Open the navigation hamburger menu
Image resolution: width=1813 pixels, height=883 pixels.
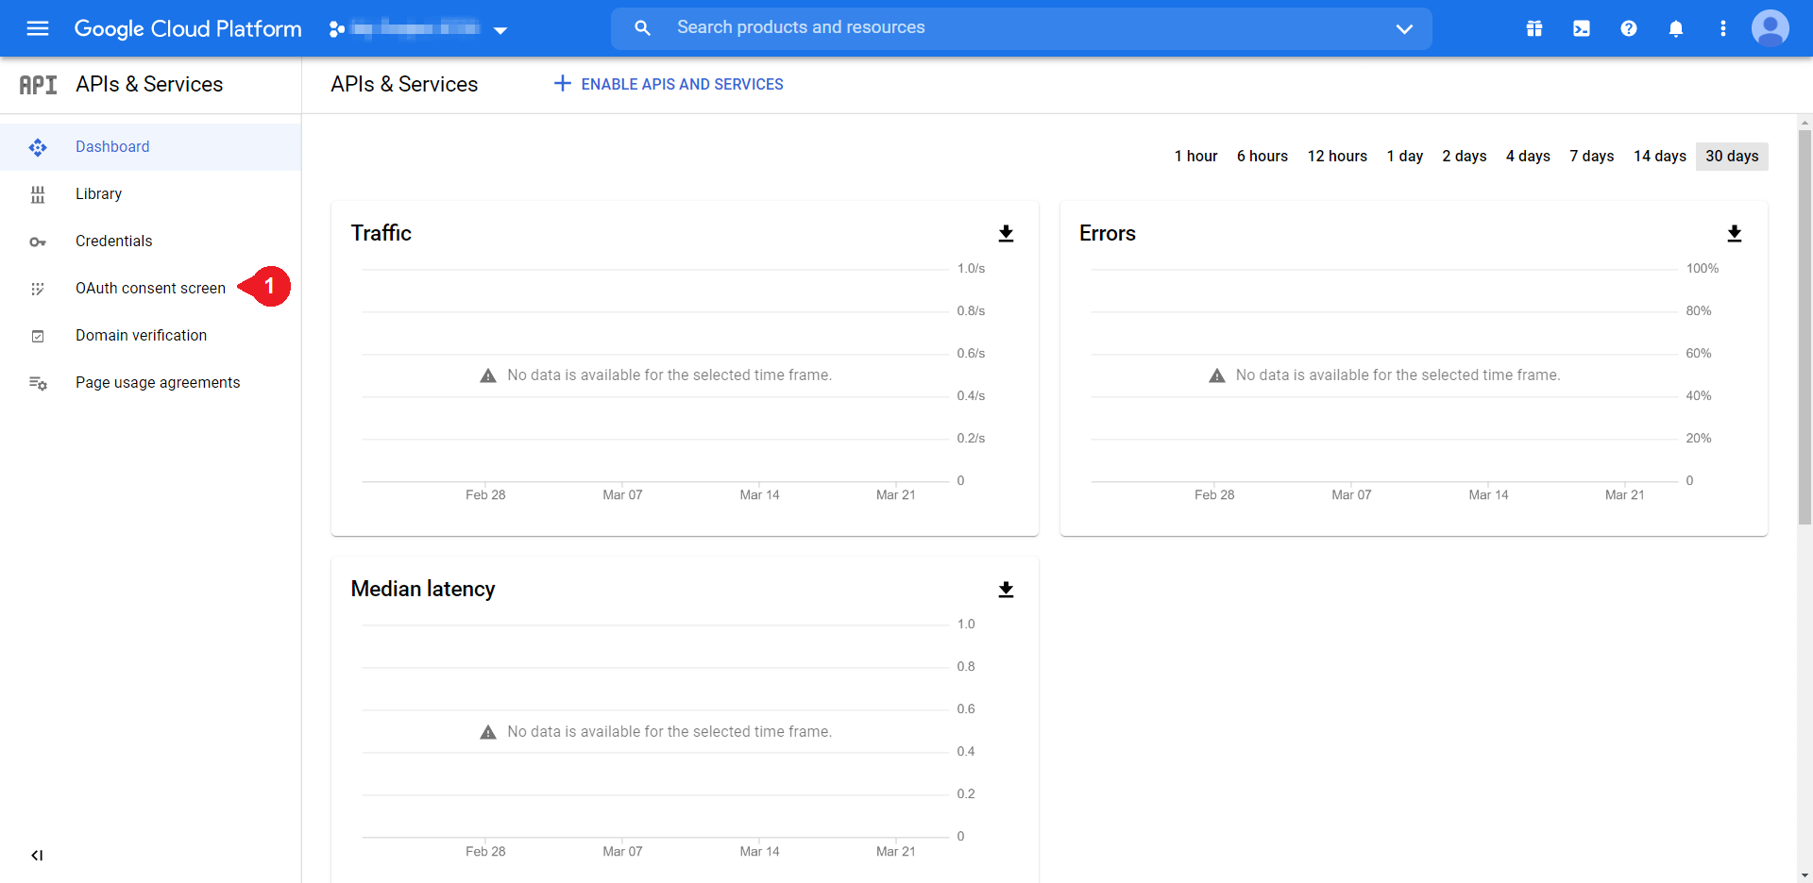point(37,28)
